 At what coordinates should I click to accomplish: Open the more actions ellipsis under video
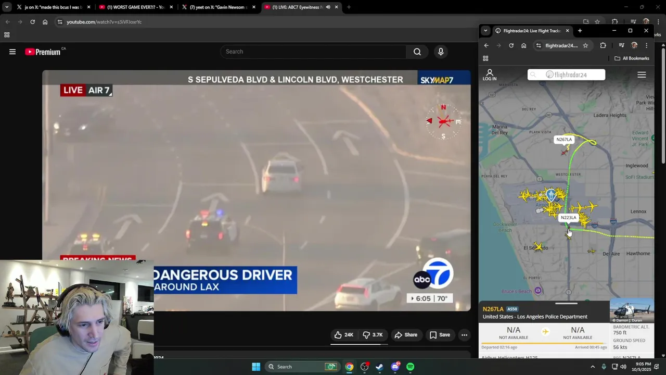[464, 335]
